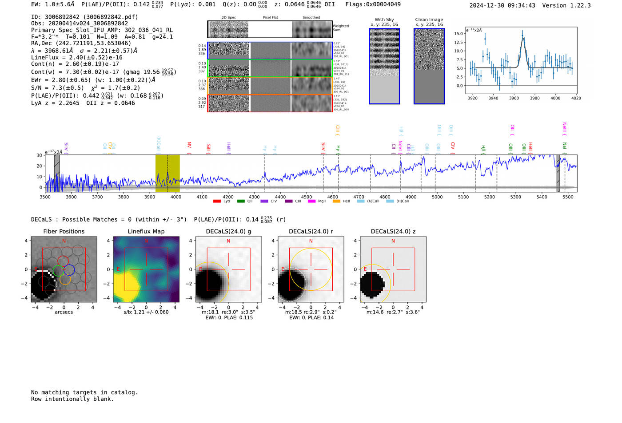Click the Cont(n) = 2.60(±0.19)e-17 line

tap(75, 64)
